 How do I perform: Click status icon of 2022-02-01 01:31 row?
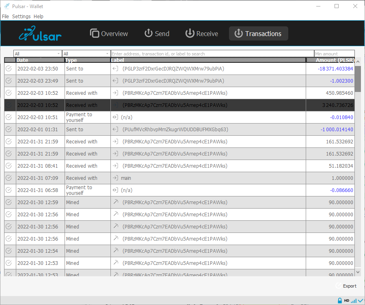(x=9, y=129)
